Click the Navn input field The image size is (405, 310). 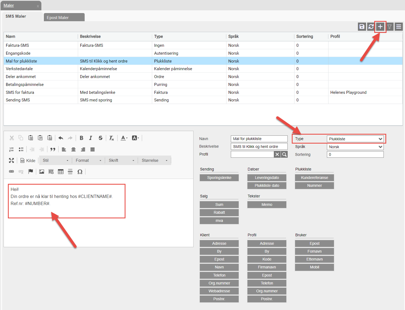tap(259, 139)
